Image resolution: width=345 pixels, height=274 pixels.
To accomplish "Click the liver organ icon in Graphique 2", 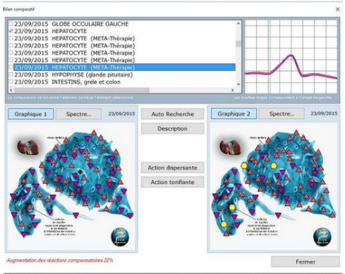I will 230,148.
